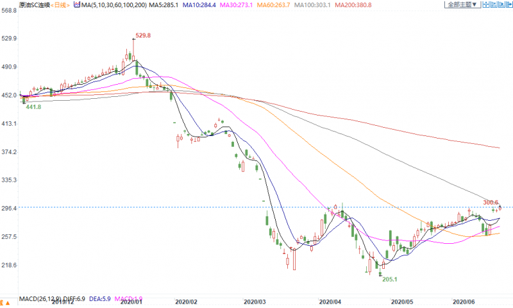Viewport: 513px width, 308px height.
Task: Click the MACD(26,12,9) indicator label
Action: click(x=40, y=300)
